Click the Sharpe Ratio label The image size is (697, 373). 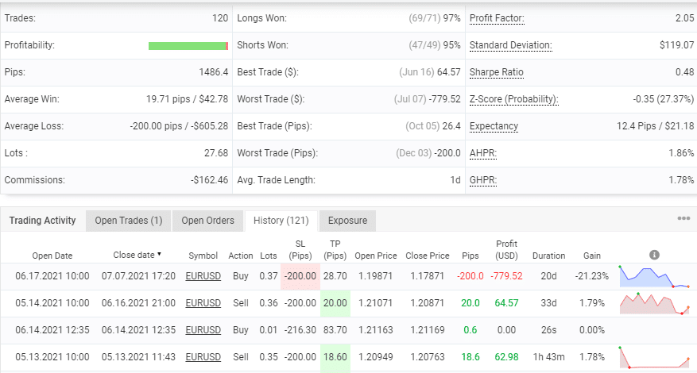[x=496, y=72]
